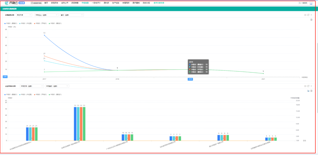Open the 原料药 menu
Screen dimensions: 318x155
(106, 3)
